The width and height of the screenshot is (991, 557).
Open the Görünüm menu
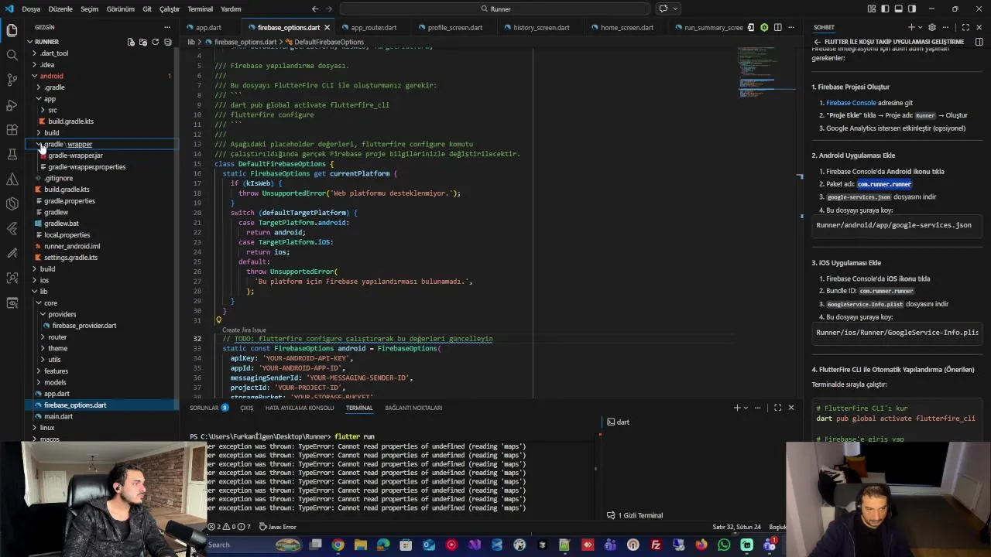[x=120, y=9]
